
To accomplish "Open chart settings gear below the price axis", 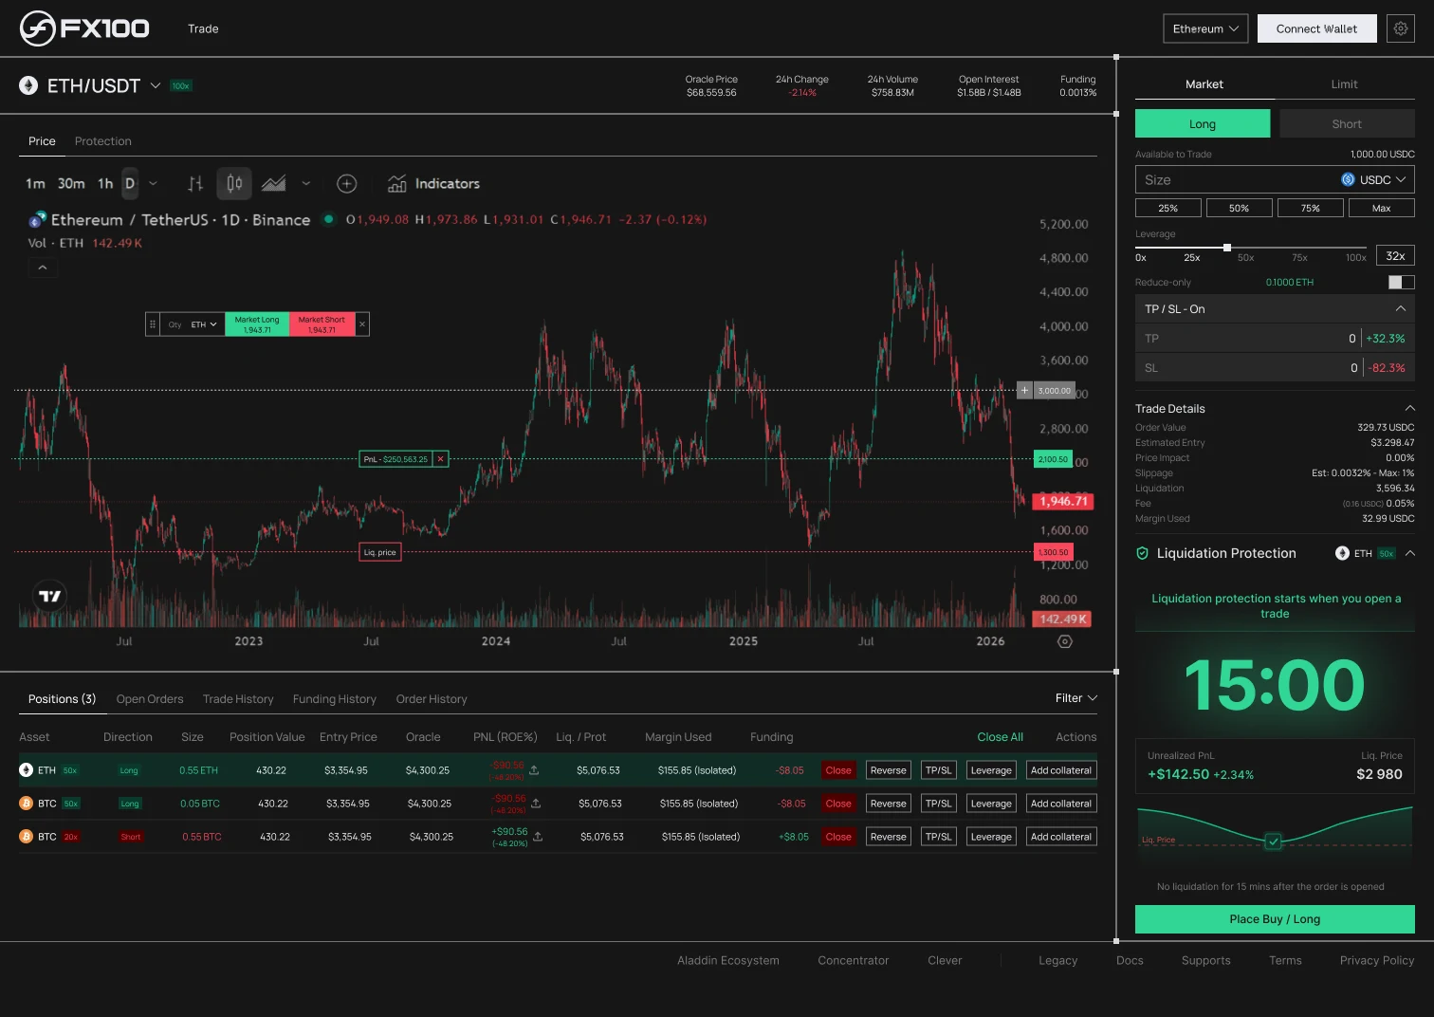I will point(1065,641).
